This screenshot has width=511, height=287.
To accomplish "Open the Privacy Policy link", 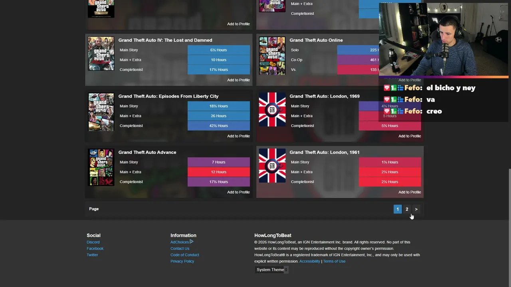I will pyautogui.click(x=182, y=261).
